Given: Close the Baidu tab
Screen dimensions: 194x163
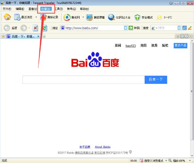Looking at the screenshot, I should pyautogui.click(x=38, y=36).
